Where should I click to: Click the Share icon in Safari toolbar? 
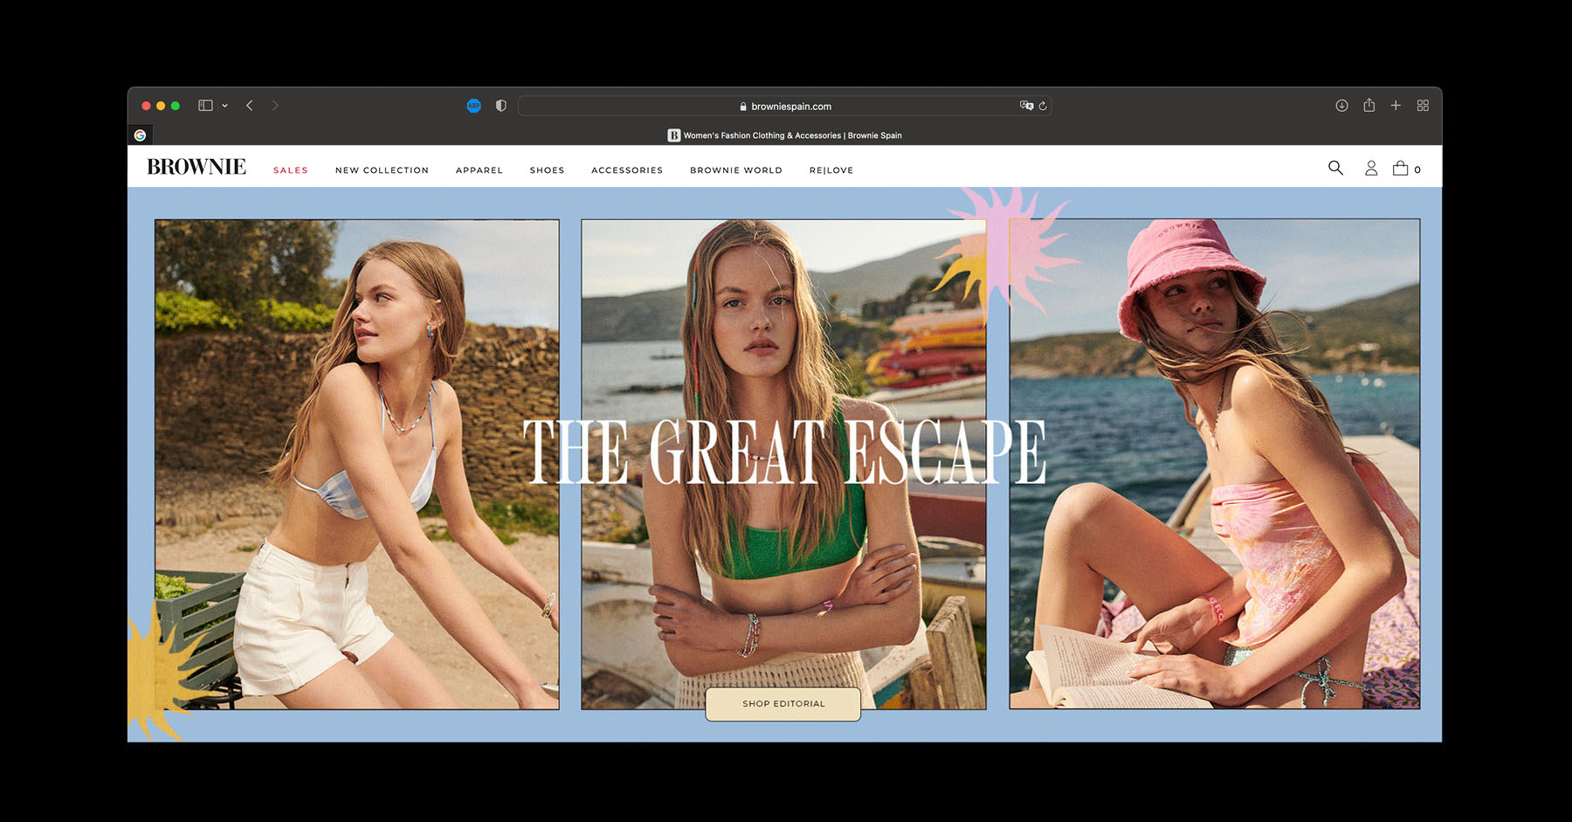pos(1369,106)
